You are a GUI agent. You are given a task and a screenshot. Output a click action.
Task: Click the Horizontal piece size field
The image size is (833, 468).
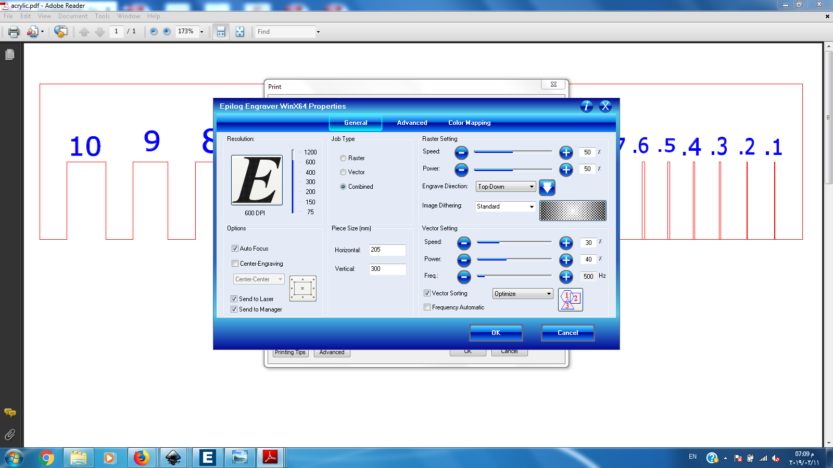[x=387, y=250]
